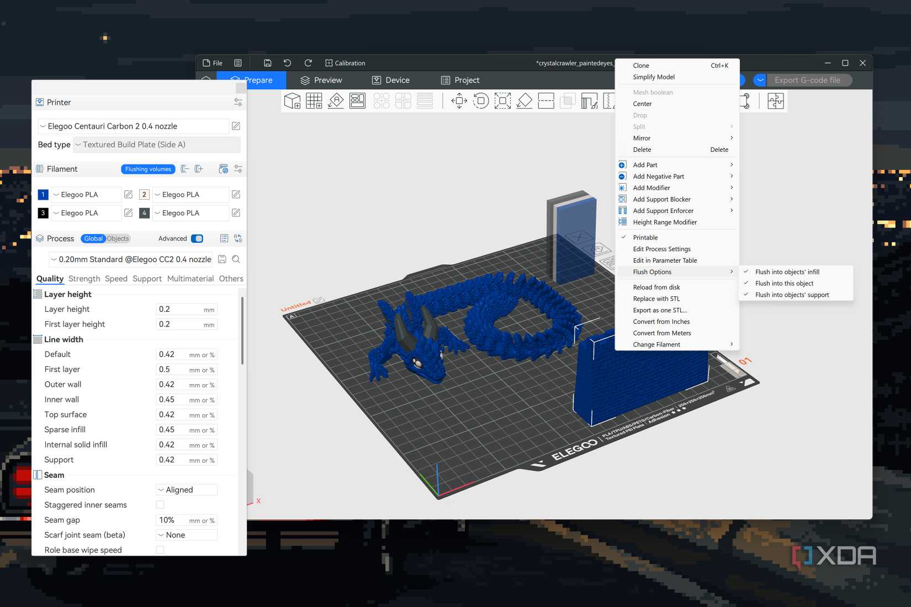The width and height of the screenshot is (911, 607).
Task: Select the Lay on face tool
Action: 524,101
